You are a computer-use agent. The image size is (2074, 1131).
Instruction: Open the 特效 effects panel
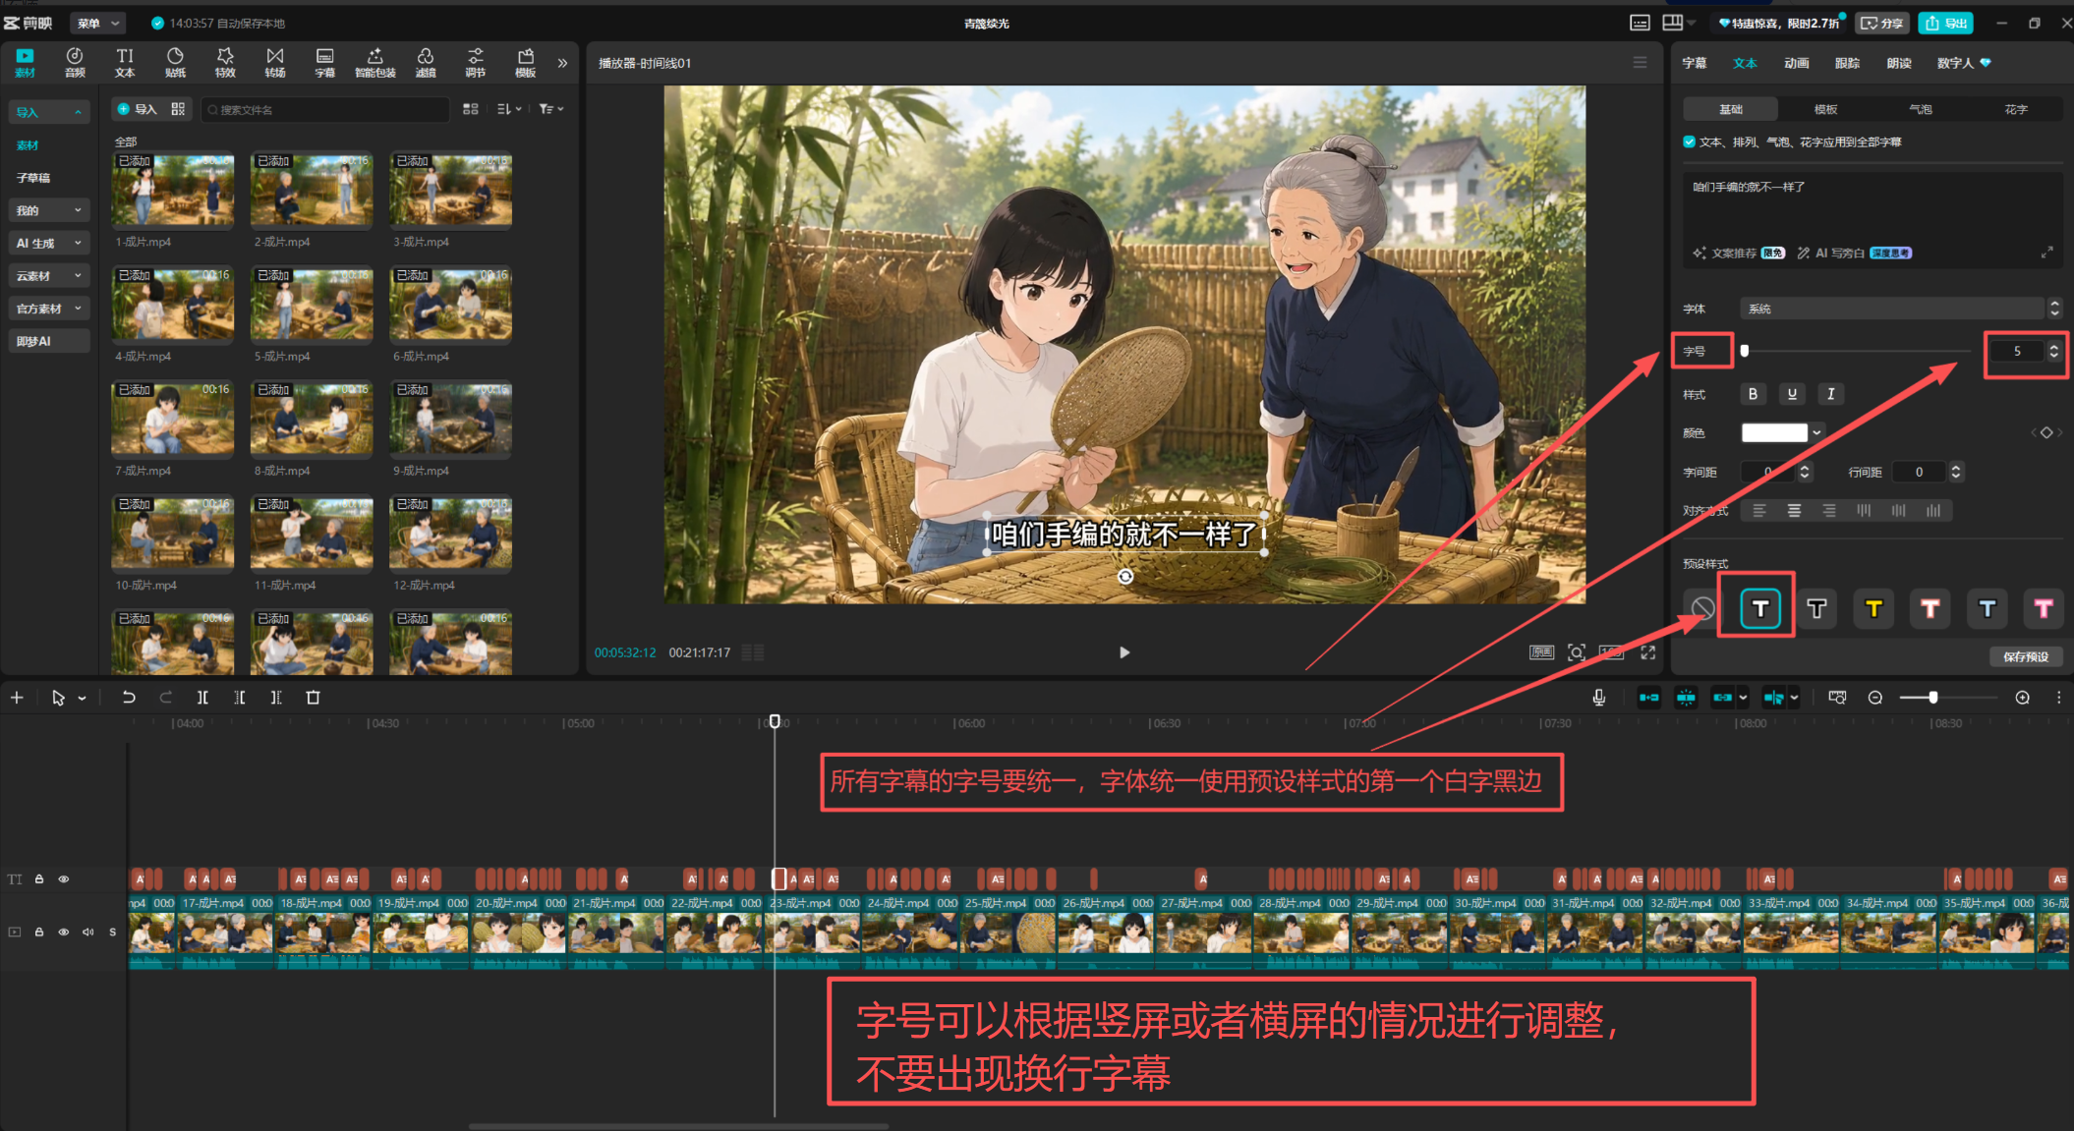(225, 62)
